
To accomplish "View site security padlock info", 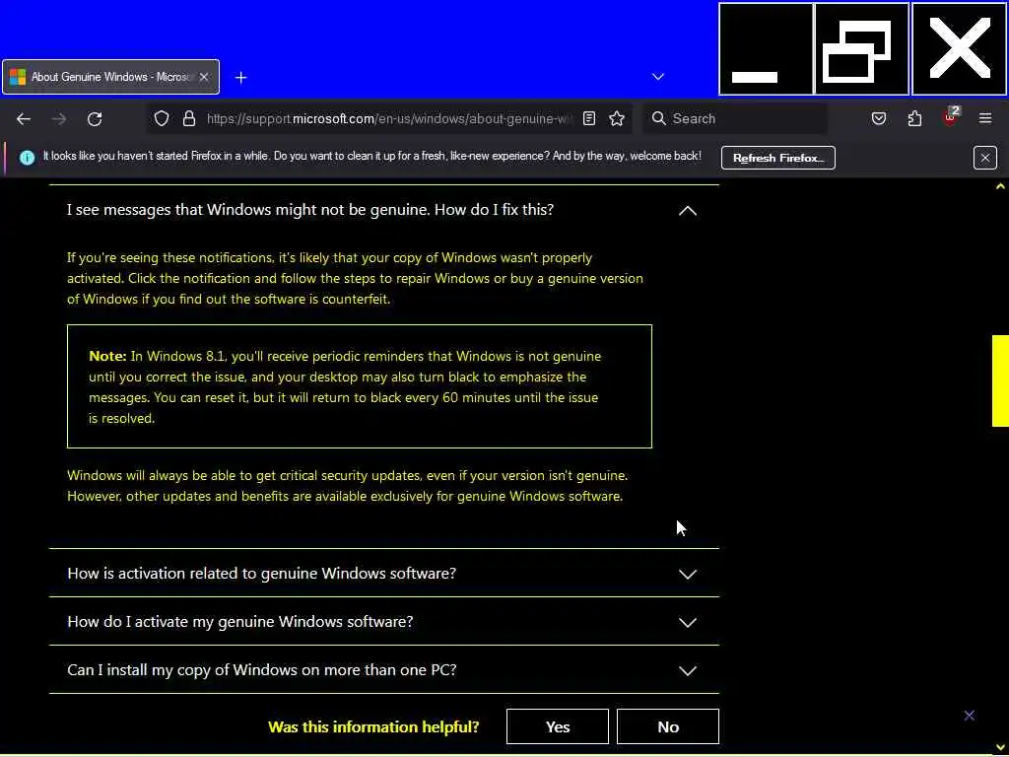I will pos(188,118).
